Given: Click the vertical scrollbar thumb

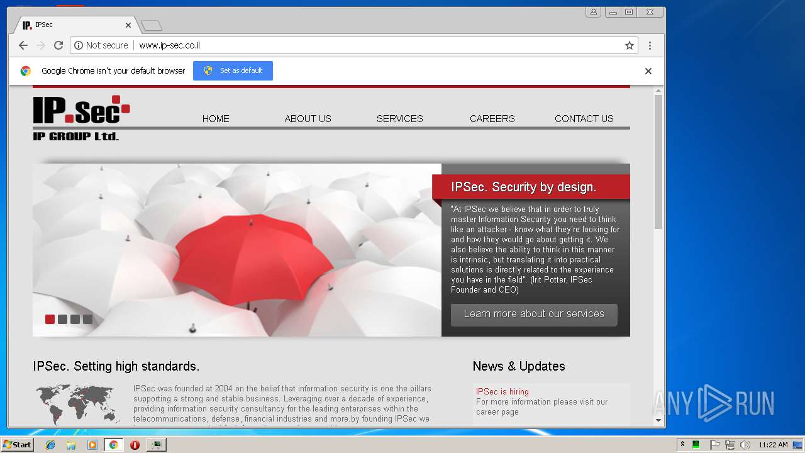Looking at the screenshot, I should [x=658, y=162].
